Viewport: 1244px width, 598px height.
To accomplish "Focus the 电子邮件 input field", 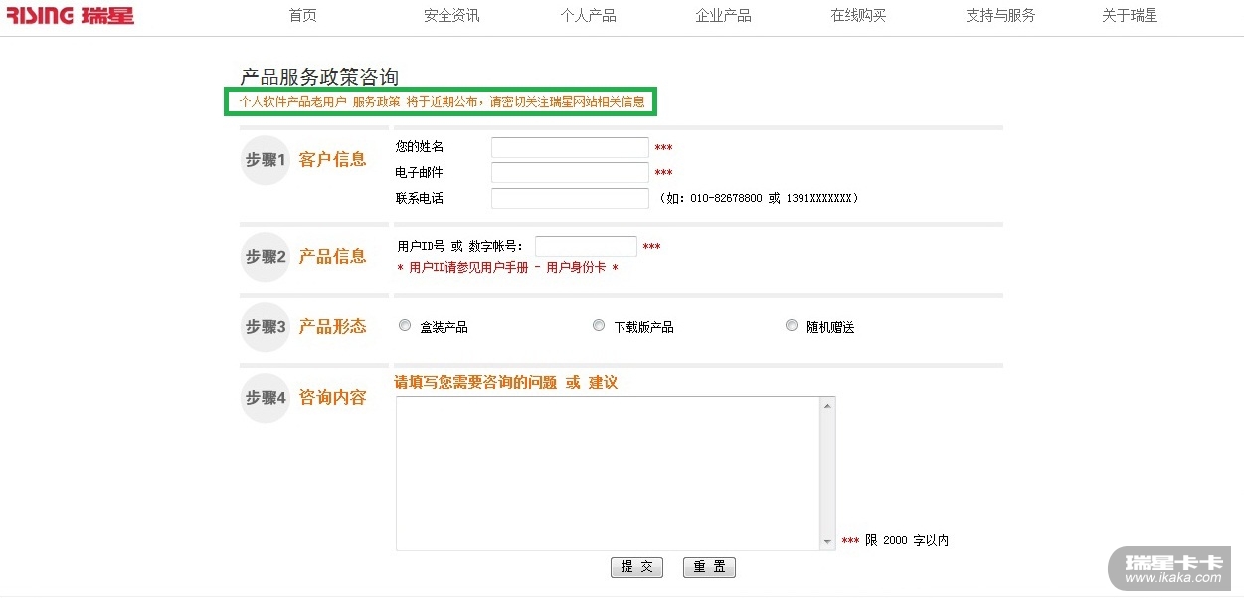I will point(570,173).
